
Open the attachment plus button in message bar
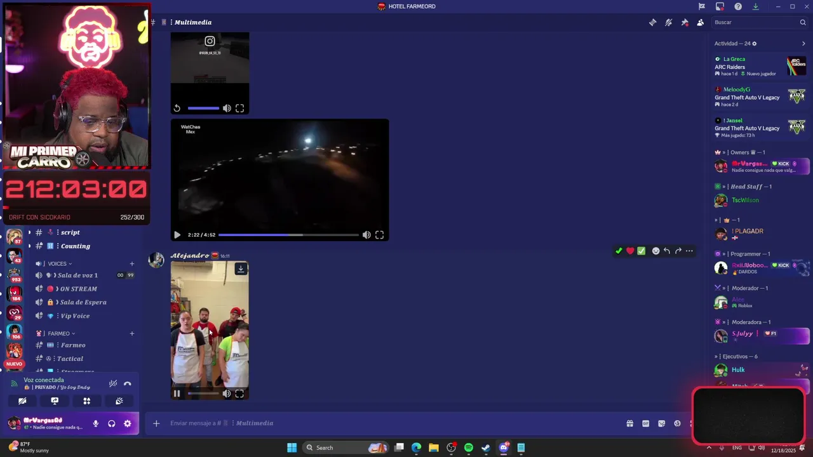click(156, 423)
